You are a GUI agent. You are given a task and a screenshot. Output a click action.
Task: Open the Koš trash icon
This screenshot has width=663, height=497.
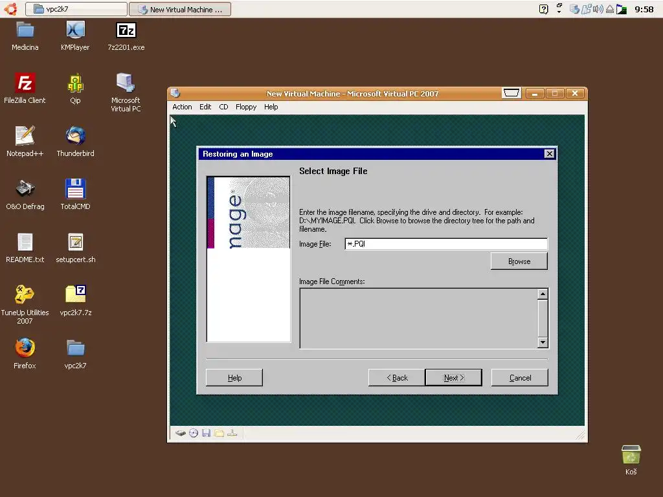pos(631,460)
